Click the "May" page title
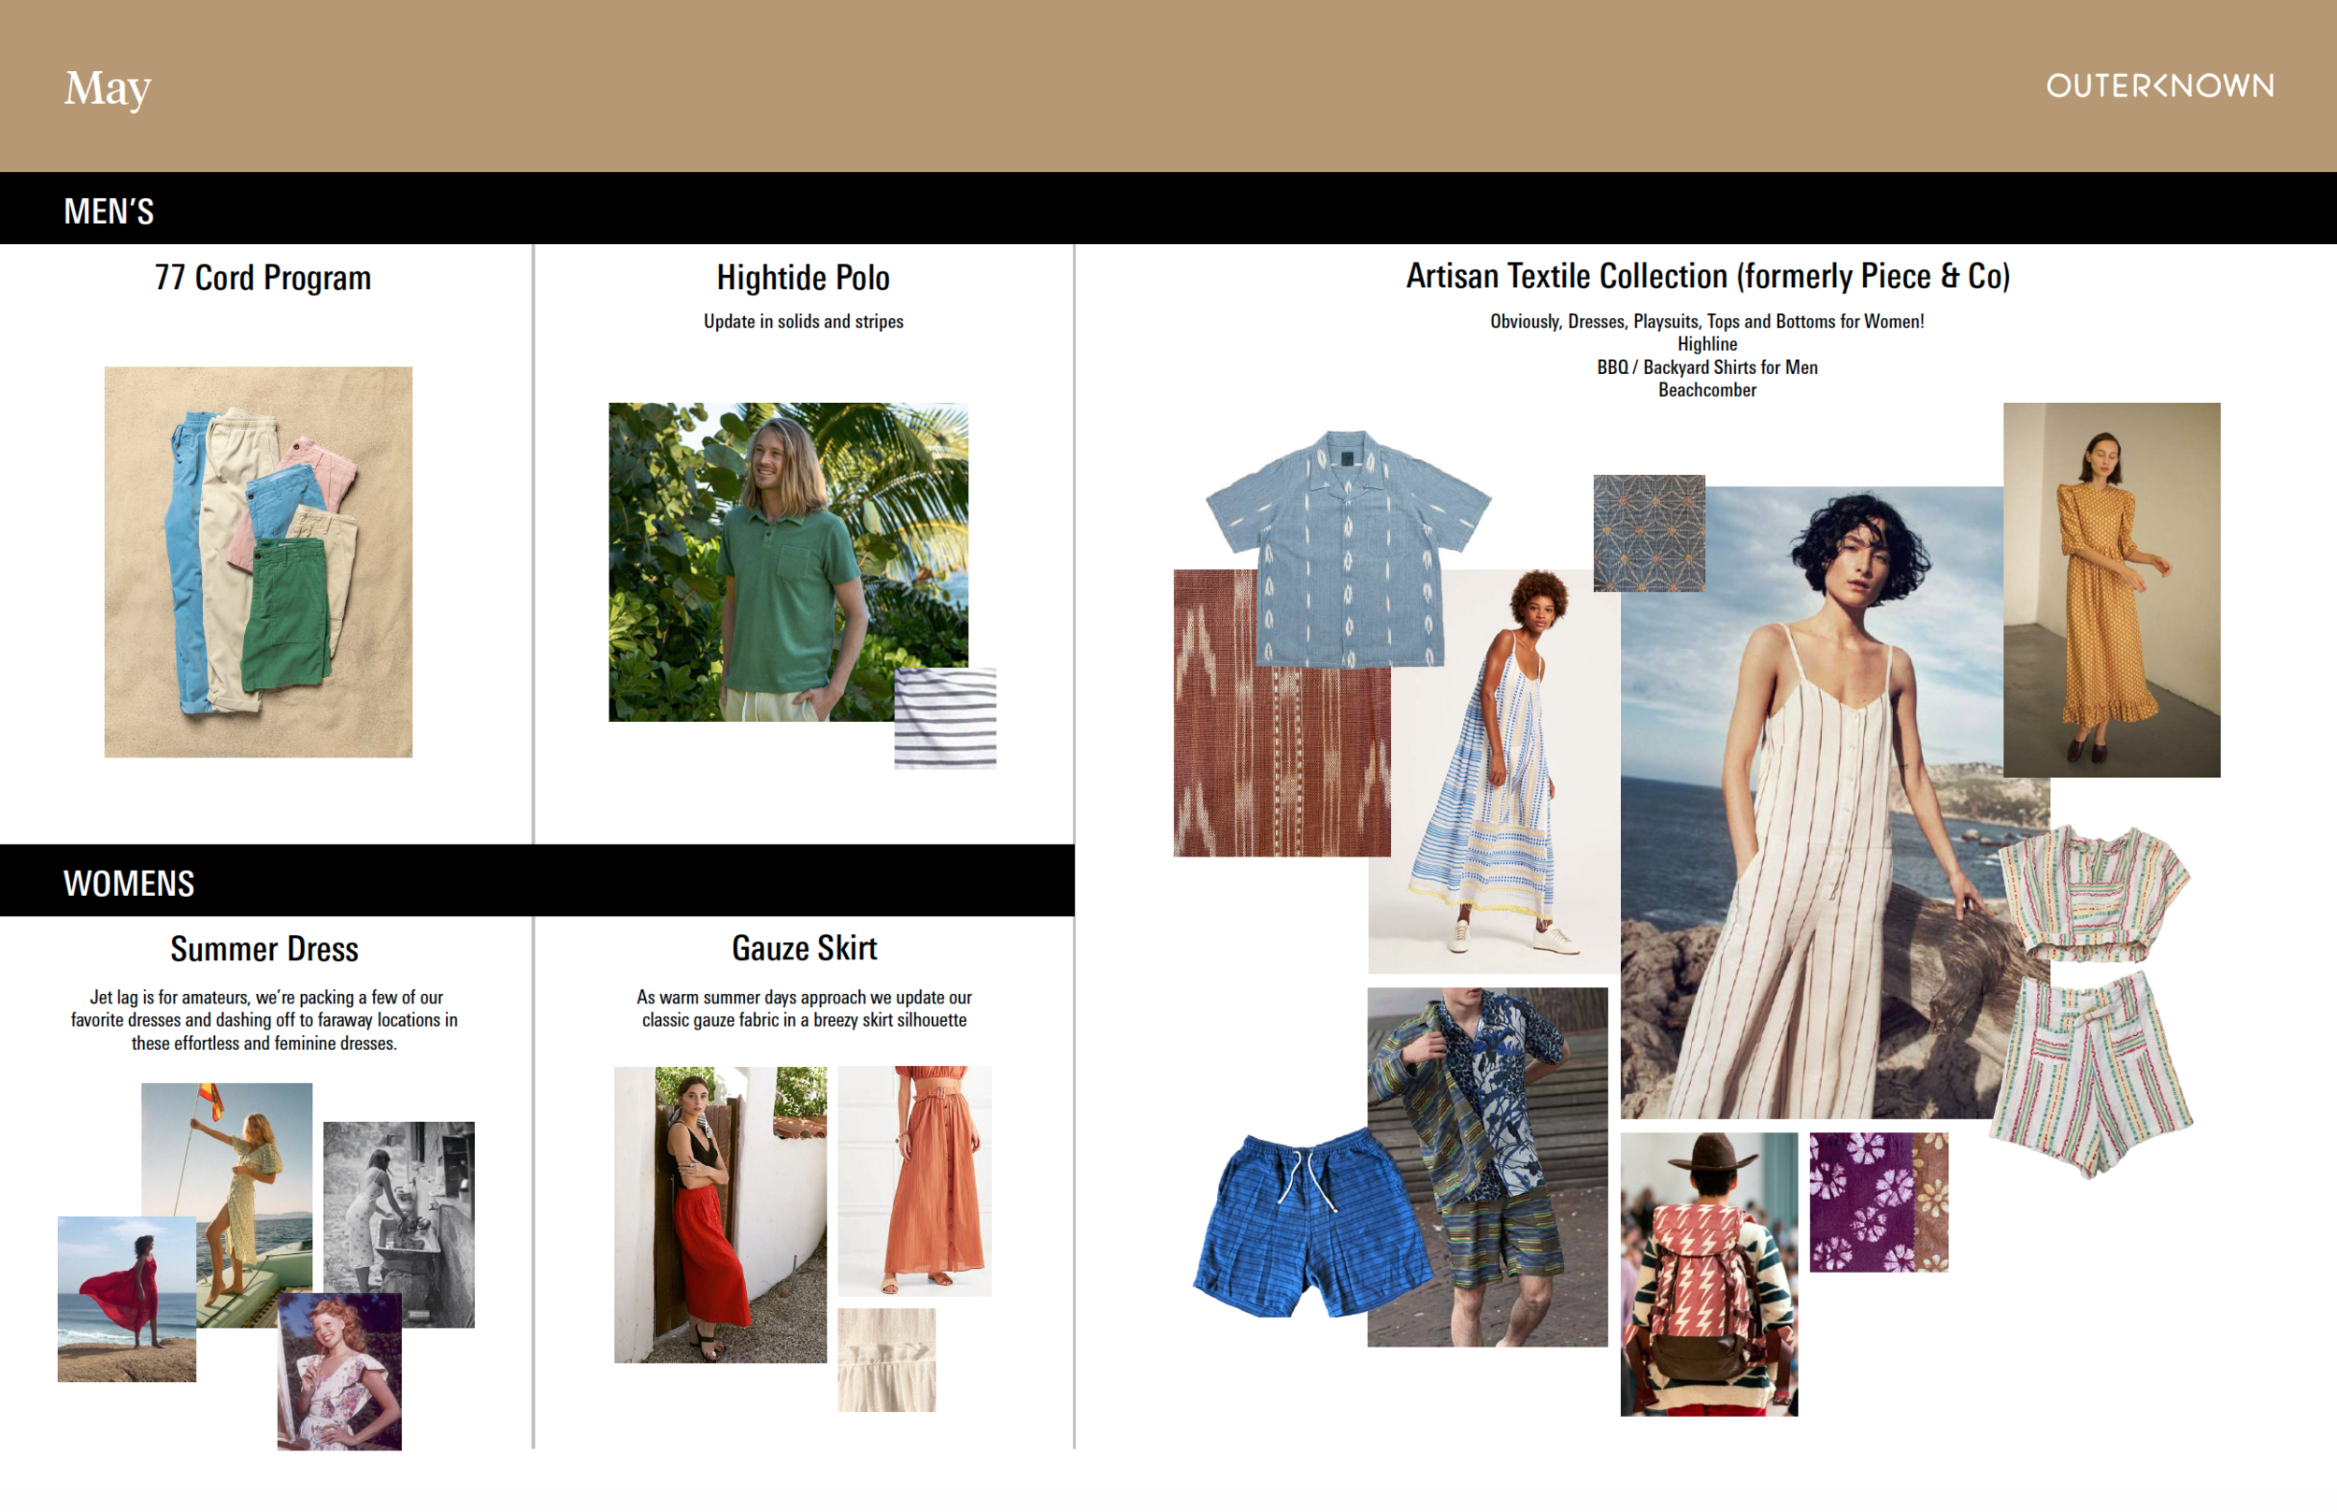2337x1512 pixels. coord(108,90)
